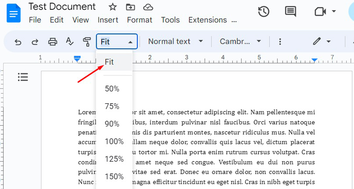The image size is (354, 189).
Task: Open the move to folder icon
Action: tap(130, 7)
